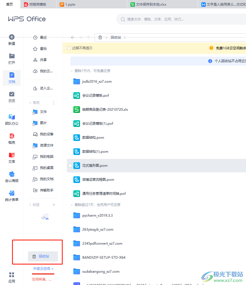This screenshot has height=285, width=246.
Task: Switch to the 首页 tab
Action: (10, 4)
